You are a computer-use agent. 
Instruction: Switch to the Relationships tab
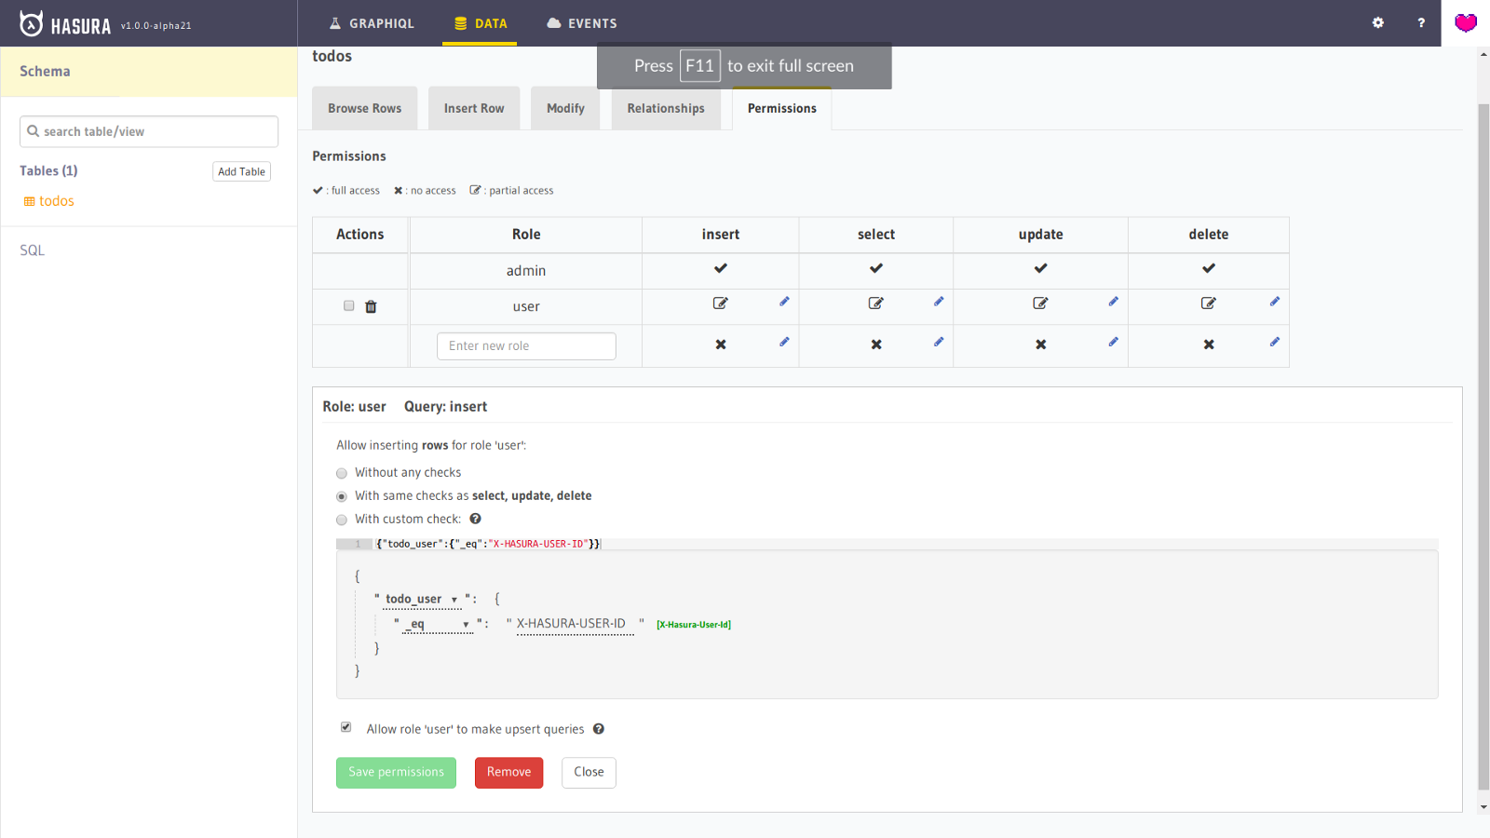point(666,109)
